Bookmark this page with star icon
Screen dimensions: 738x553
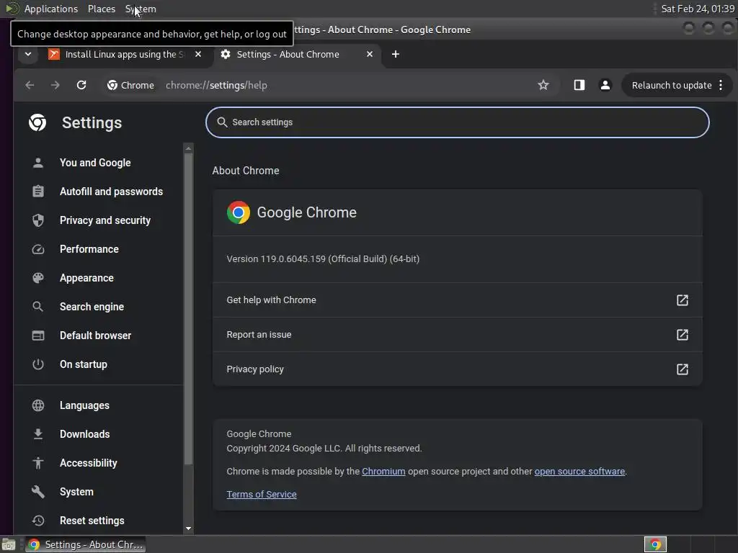coord(543,85)
